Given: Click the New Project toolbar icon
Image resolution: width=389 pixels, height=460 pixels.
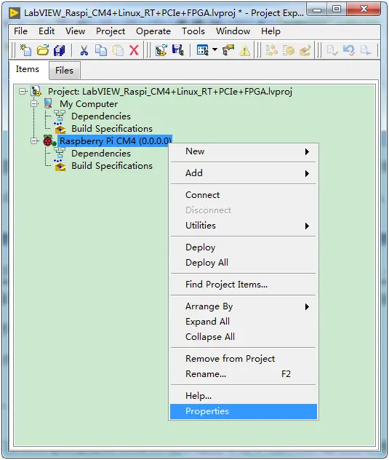Looking at the screenshot, I should [x=25, y=50].
